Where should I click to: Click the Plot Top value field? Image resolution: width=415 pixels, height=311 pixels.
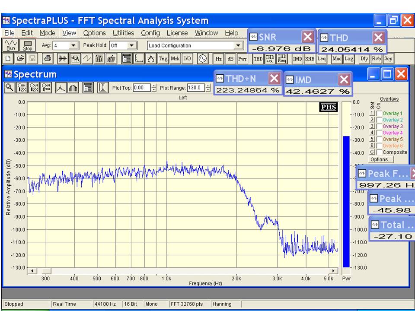click(x=142, y=88)
